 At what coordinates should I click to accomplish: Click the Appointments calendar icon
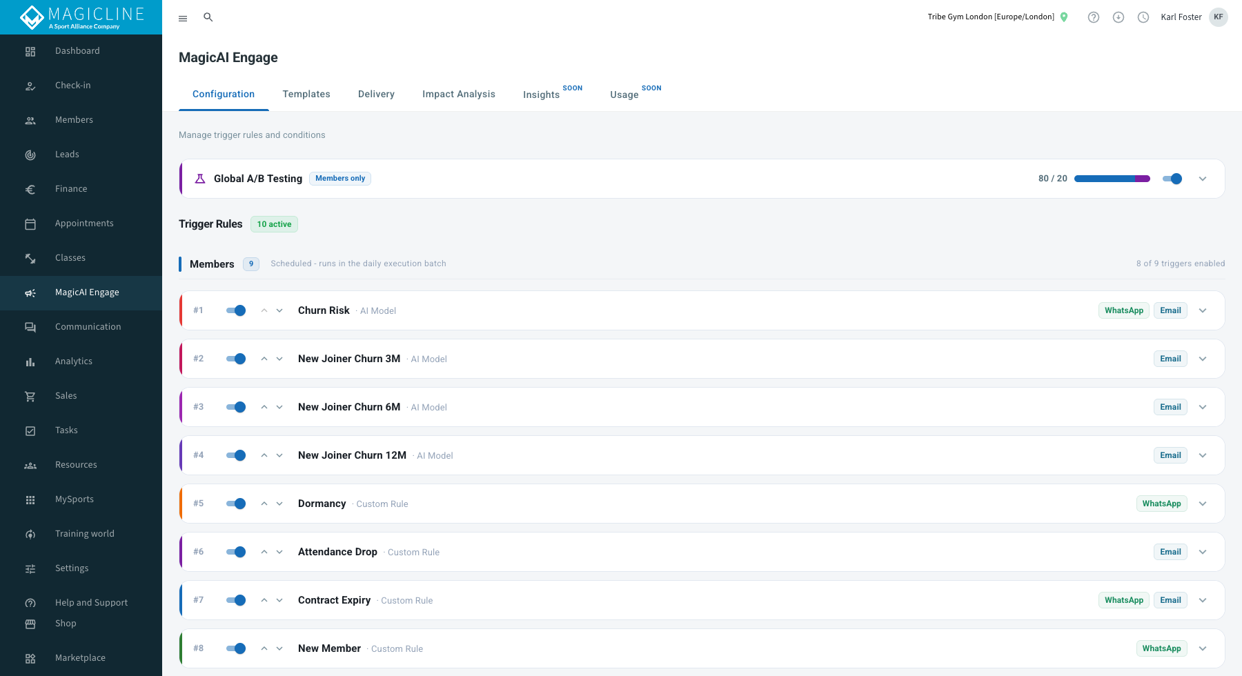point(30,223)
